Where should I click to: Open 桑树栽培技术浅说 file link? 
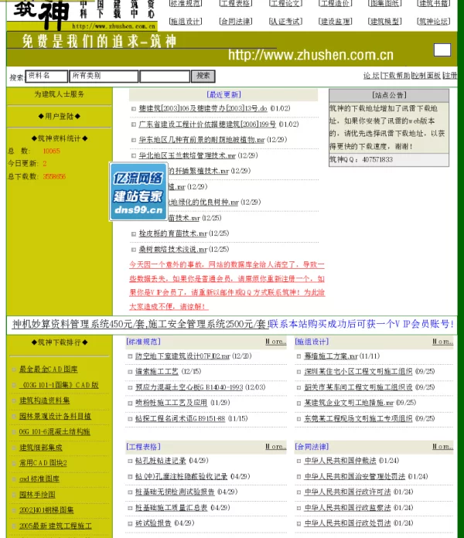(172, 249)
